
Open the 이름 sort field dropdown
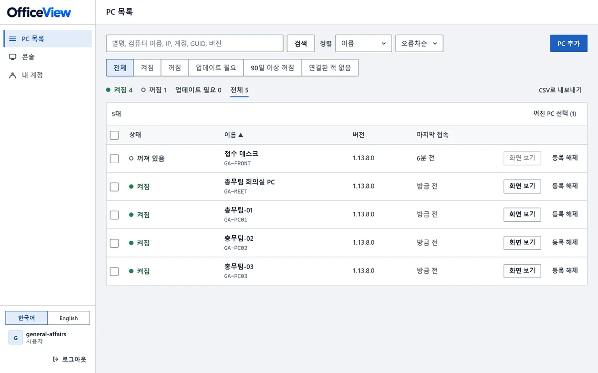click(364, 43)
